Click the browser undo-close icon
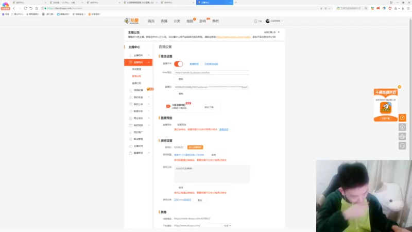412x232 pixels. point(31,8)
